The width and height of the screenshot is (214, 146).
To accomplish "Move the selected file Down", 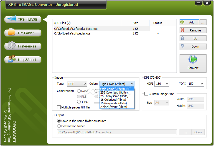I will [193, 47].
